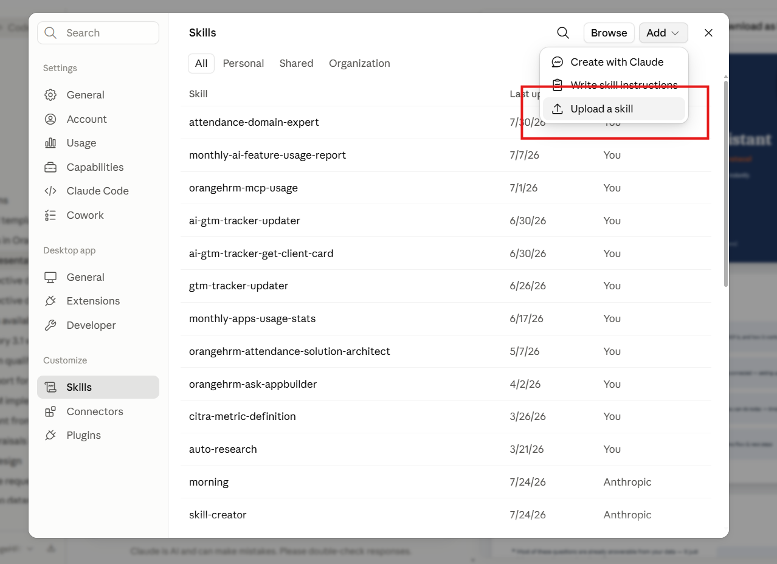This screenshot has height=564, width=777.
Task: Select the ai-gtm-tracker-updater skill
Action: [x=446, y=221]
